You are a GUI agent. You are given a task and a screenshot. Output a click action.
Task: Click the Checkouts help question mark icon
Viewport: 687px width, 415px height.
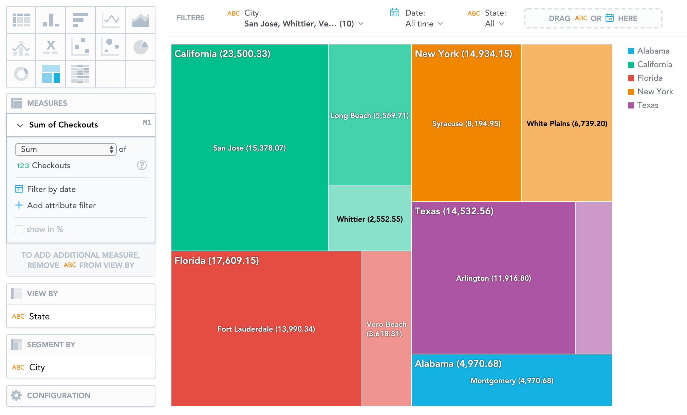point(142,165)
